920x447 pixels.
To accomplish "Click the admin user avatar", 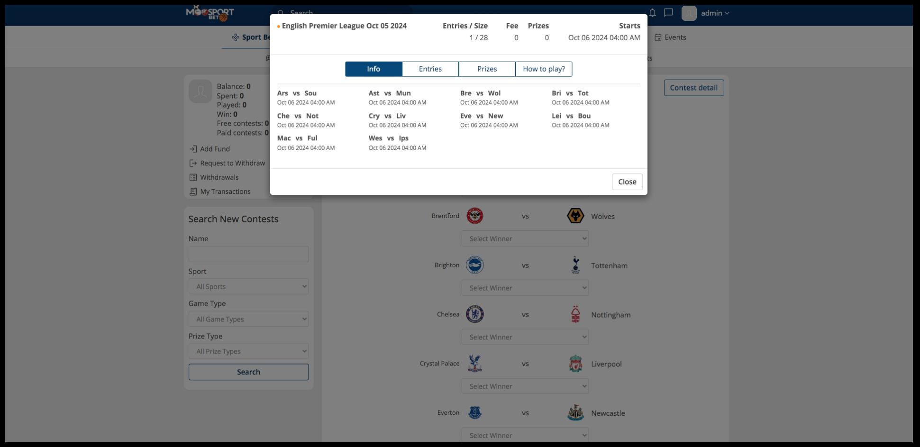I will pos(689,13).
